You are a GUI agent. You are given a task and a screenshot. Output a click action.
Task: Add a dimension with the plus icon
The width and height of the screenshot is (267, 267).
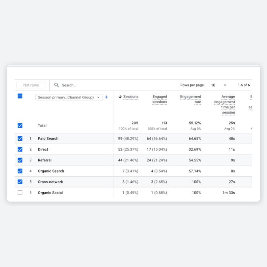pos(106,97)
